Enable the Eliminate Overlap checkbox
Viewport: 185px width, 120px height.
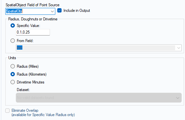coord(8,110)
